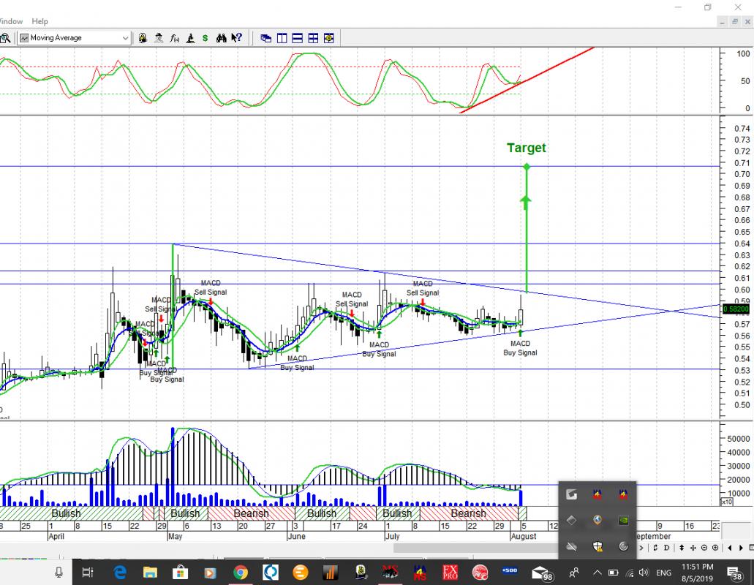Arrange windows in a four-pane grid

click(313, 38)
